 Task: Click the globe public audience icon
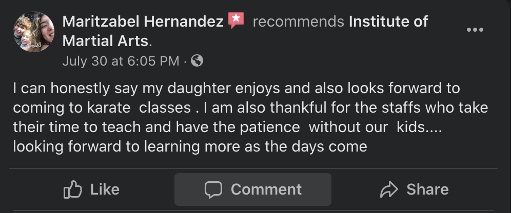197,61
